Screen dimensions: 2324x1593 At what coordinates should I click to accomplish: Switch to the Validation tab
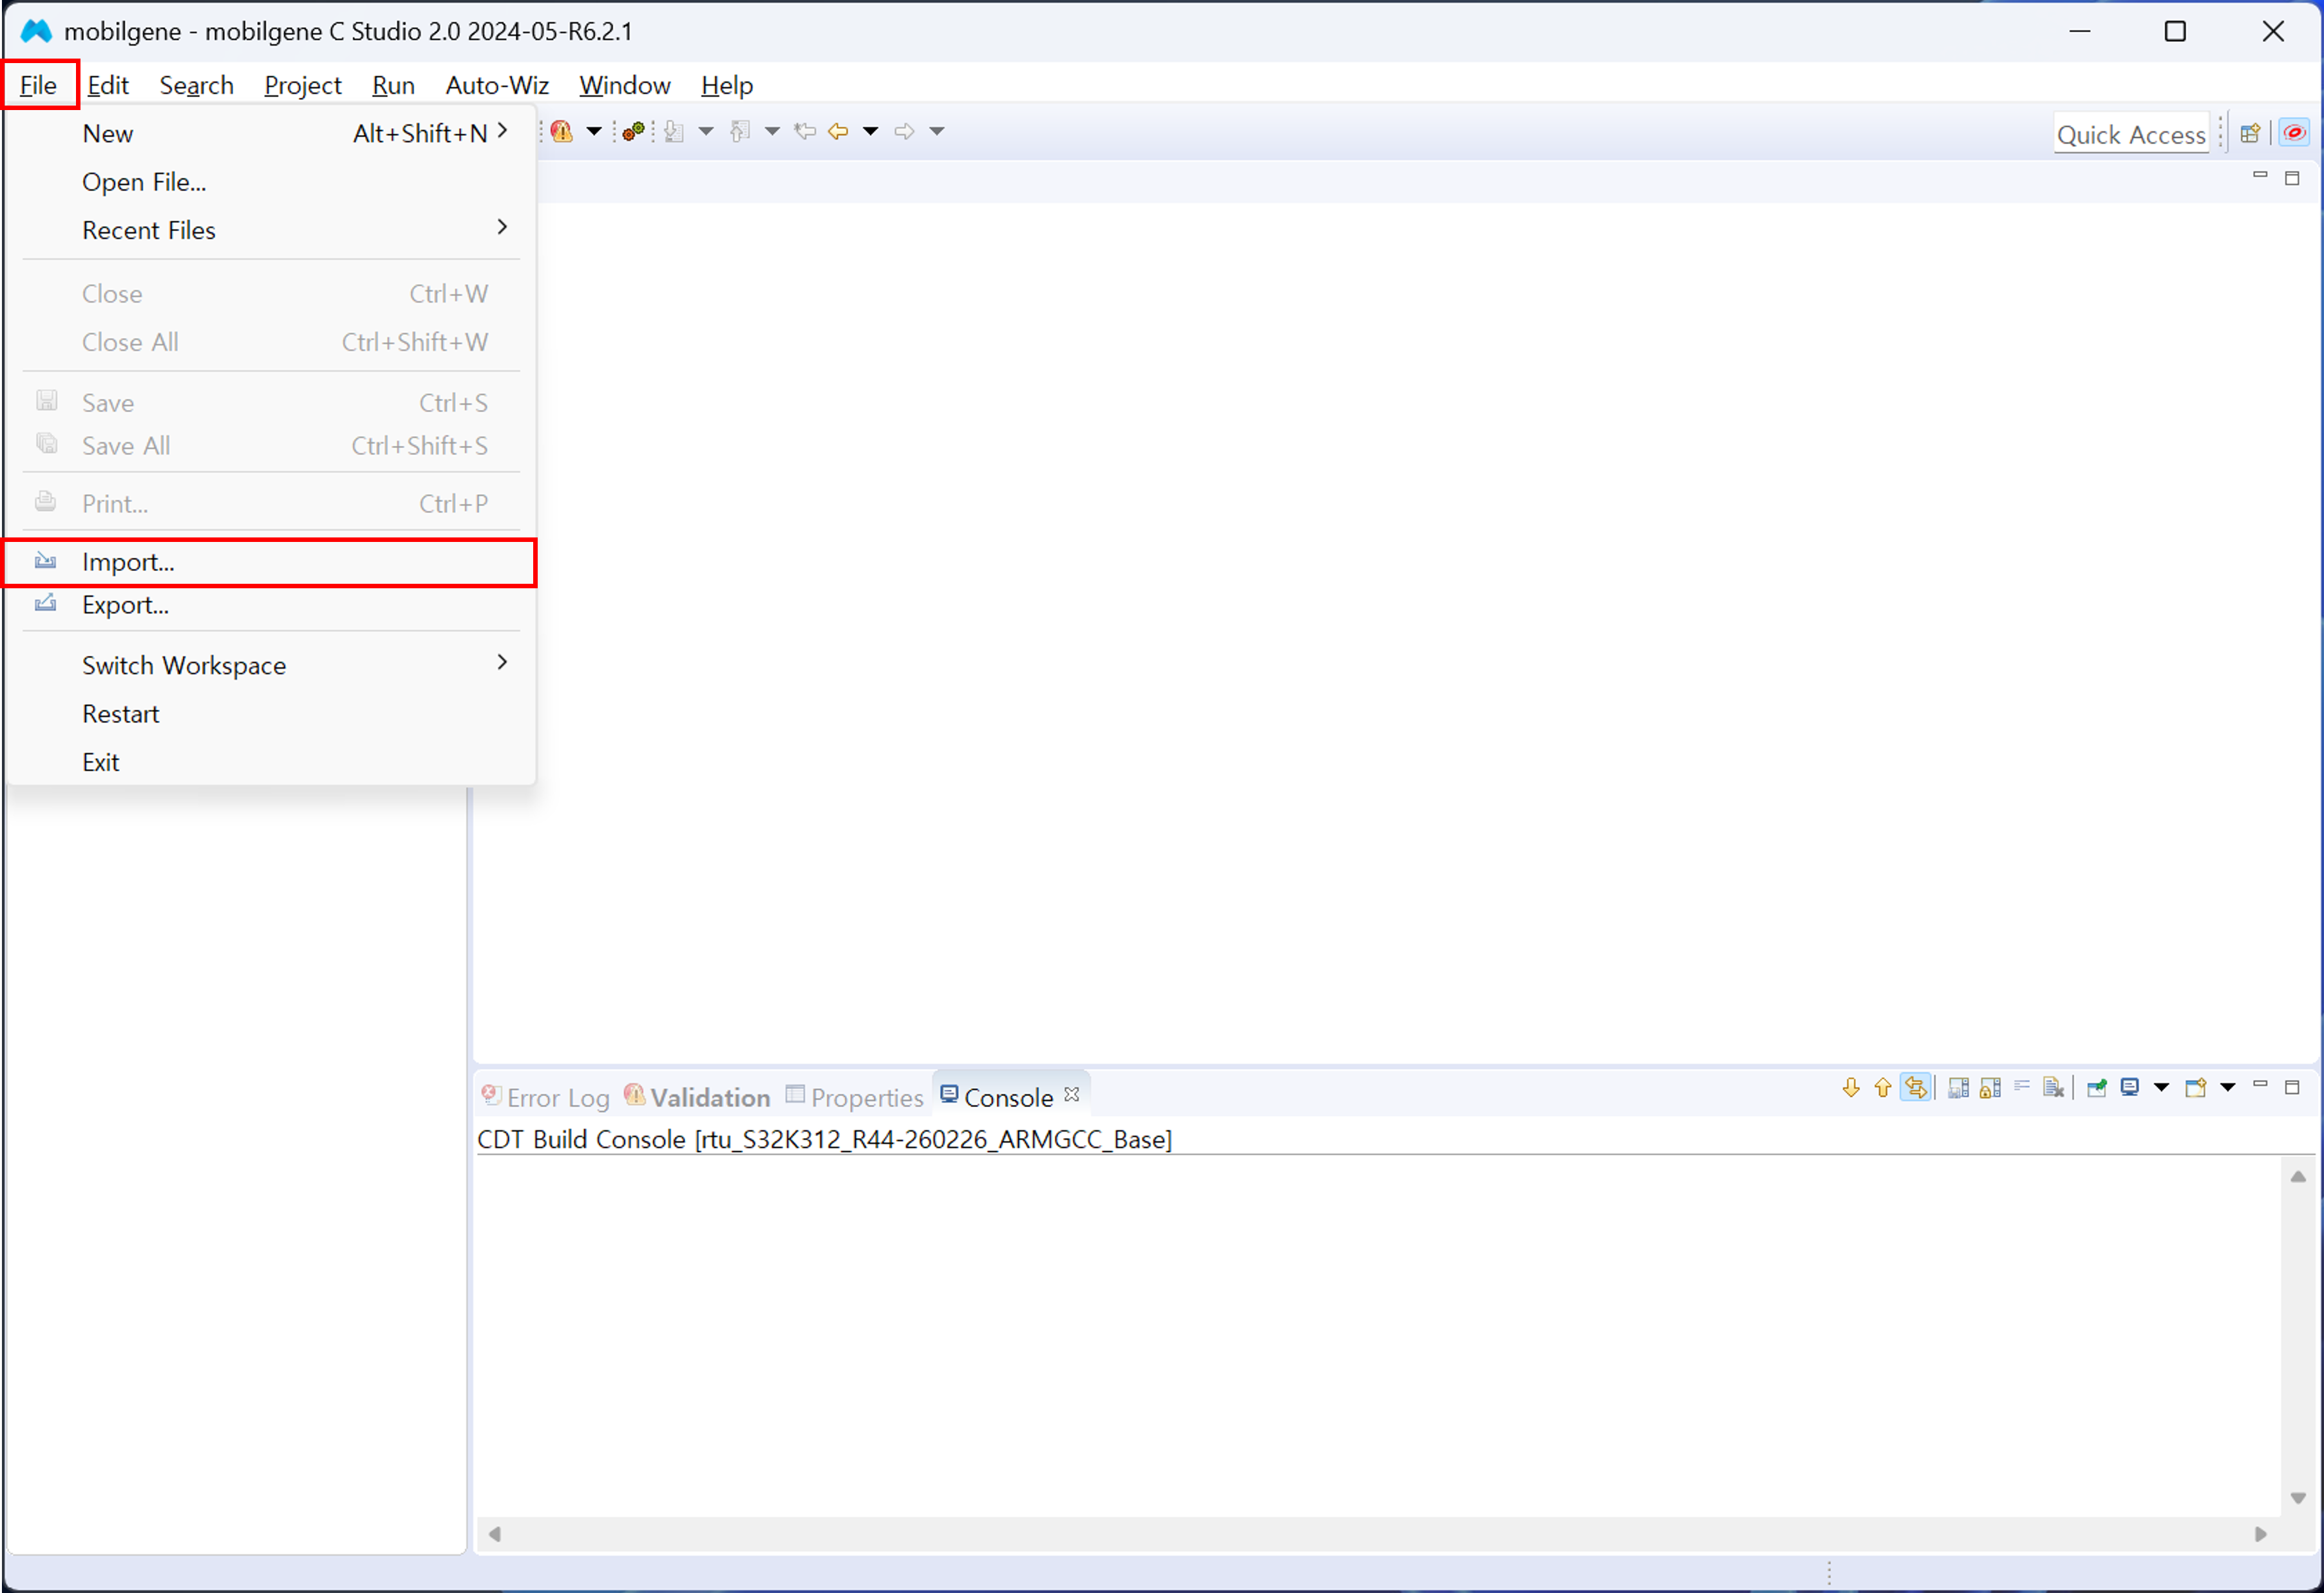(698, 1096)
